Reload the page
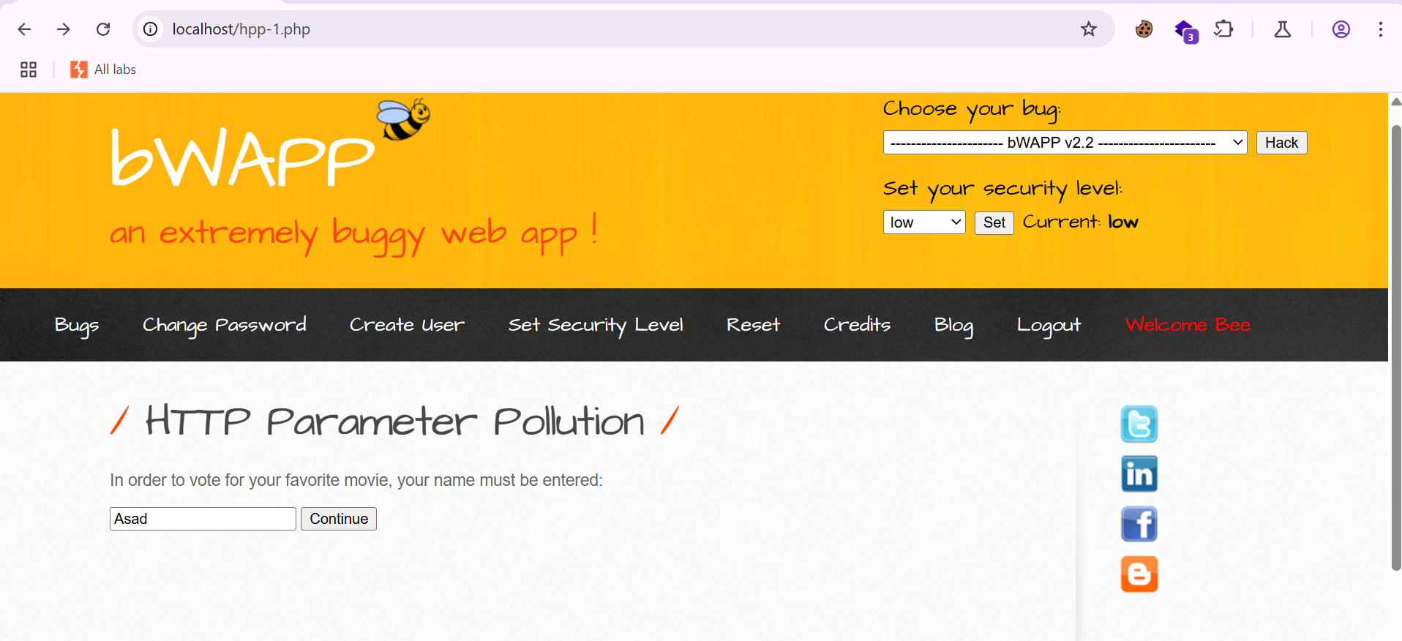This screenshot has width=1402, height=641. 103,29
